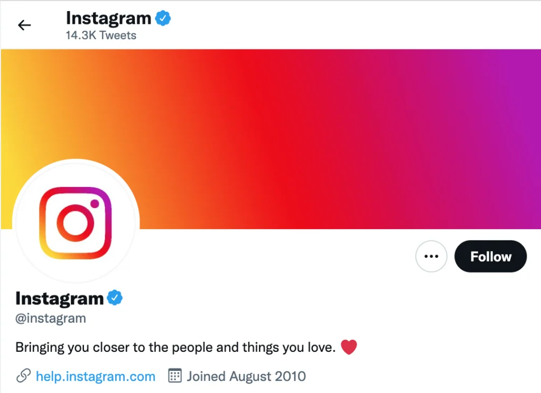Click the purple end of the banner
The image size is (541, 393).
click(x=518, y=139)
